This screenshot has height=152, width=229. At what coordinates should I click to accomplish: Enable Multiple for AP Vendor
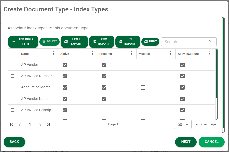pos(143,65)
